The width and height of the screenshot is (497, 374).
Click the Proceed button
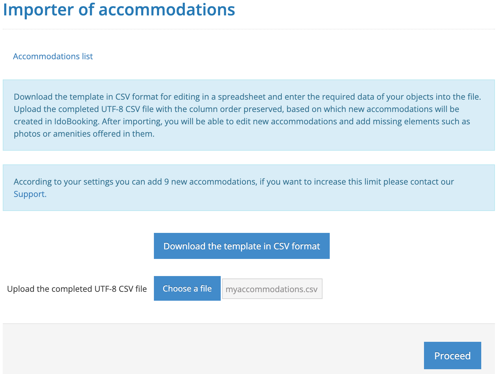tap(452, 356)
